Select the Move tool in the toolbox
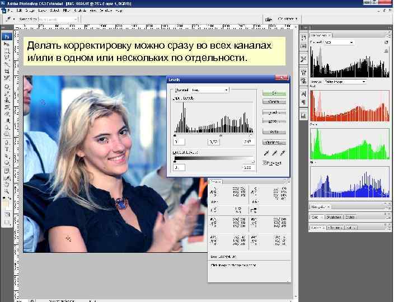 (x=7, y=44)
